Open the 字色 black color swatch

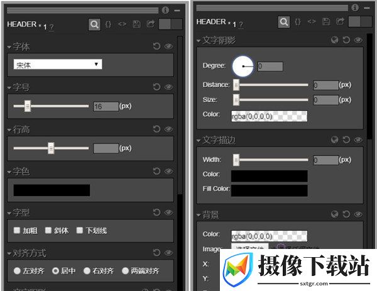click(52, 190)
